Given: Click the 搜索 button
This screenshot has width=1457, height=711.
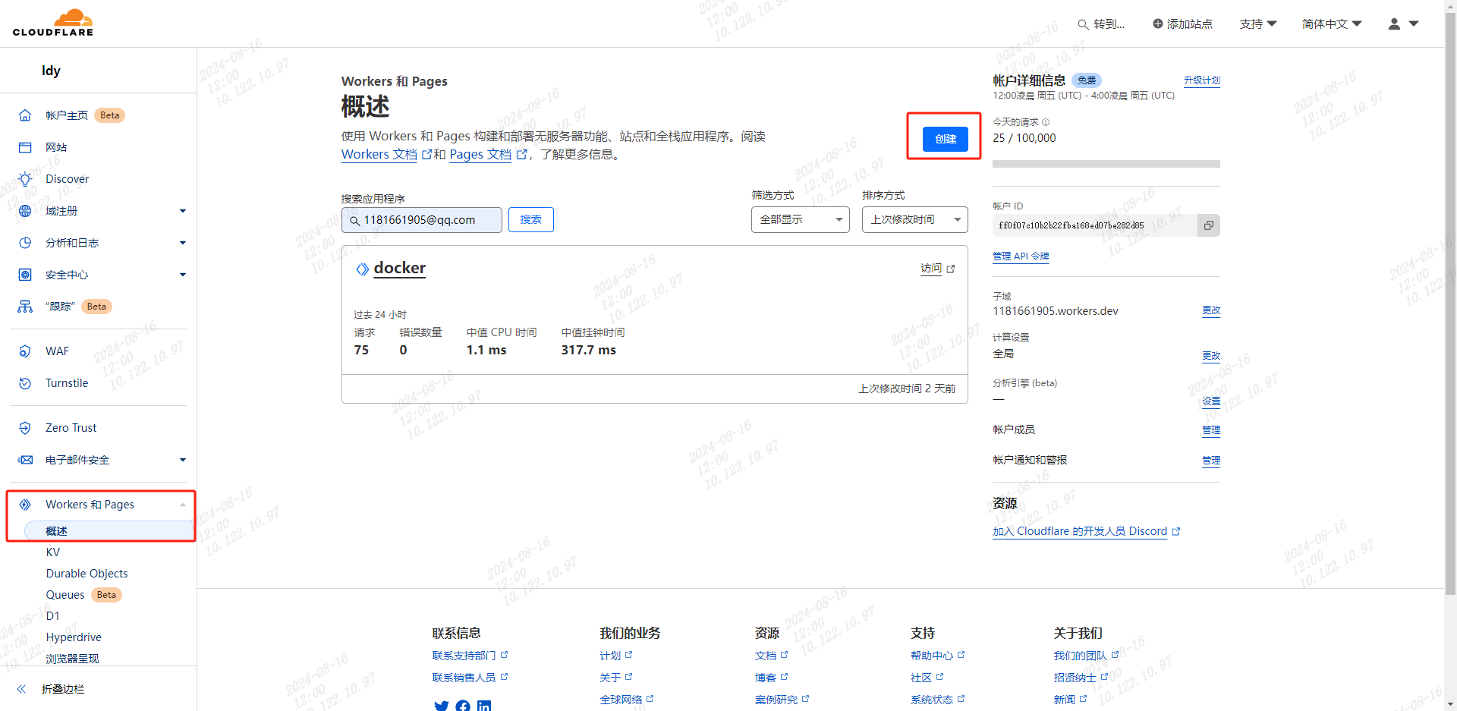Looking at the screenshot, I should [x=531, y=219].
